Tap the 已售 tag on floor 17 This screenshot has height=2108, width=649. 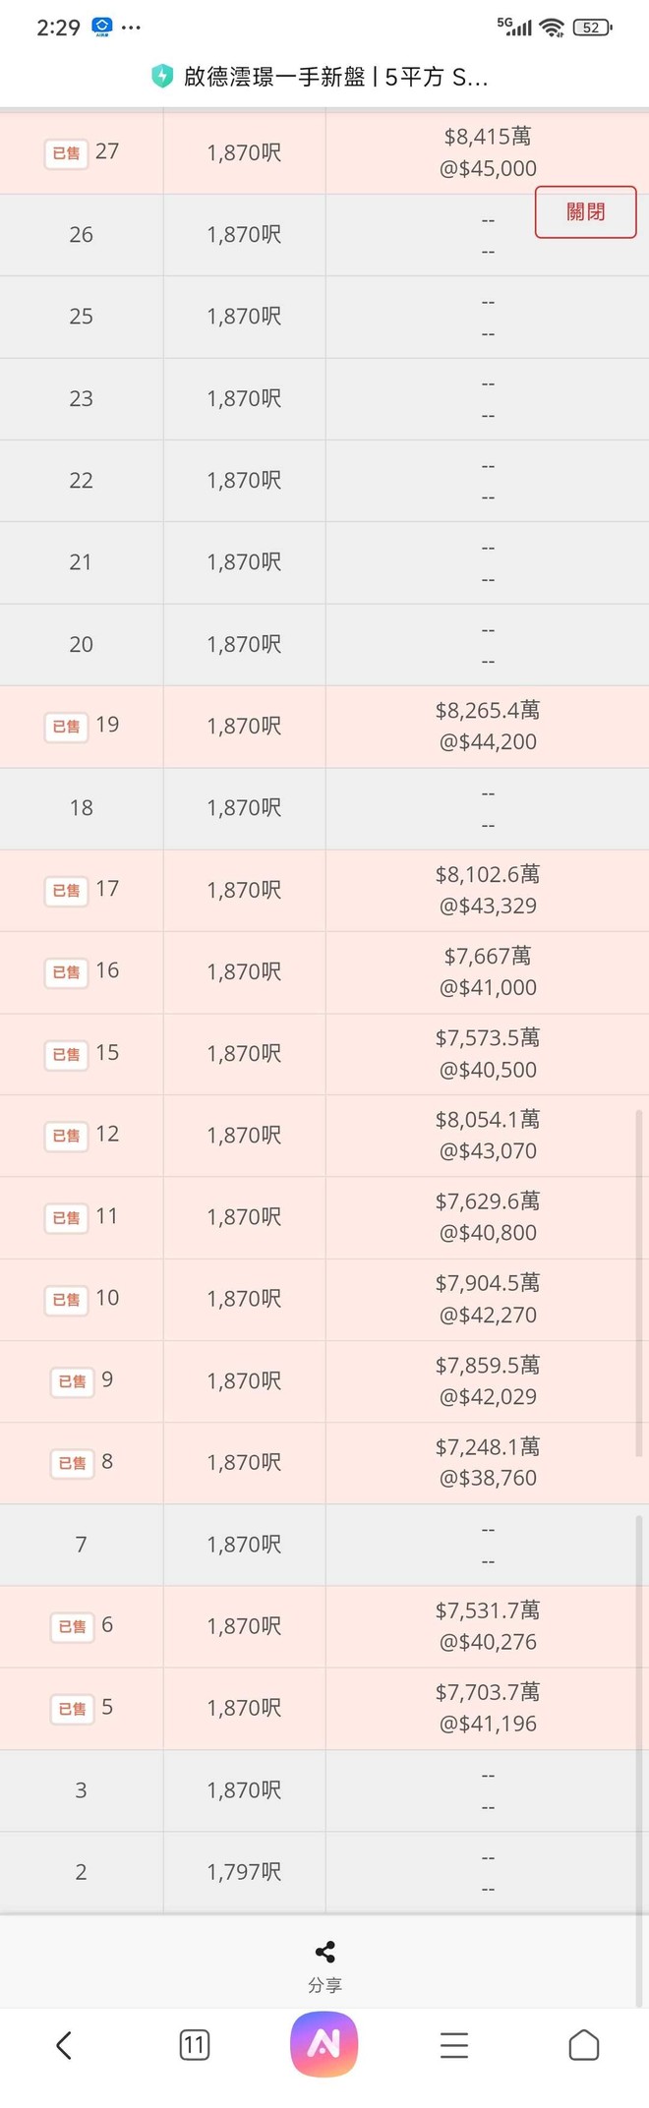[x=66, y=891]
